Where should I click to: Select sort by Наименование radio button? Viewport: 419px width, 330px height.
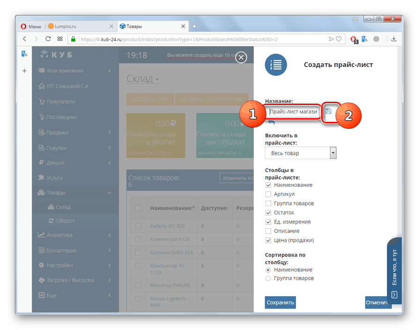(x=268, y=270)
